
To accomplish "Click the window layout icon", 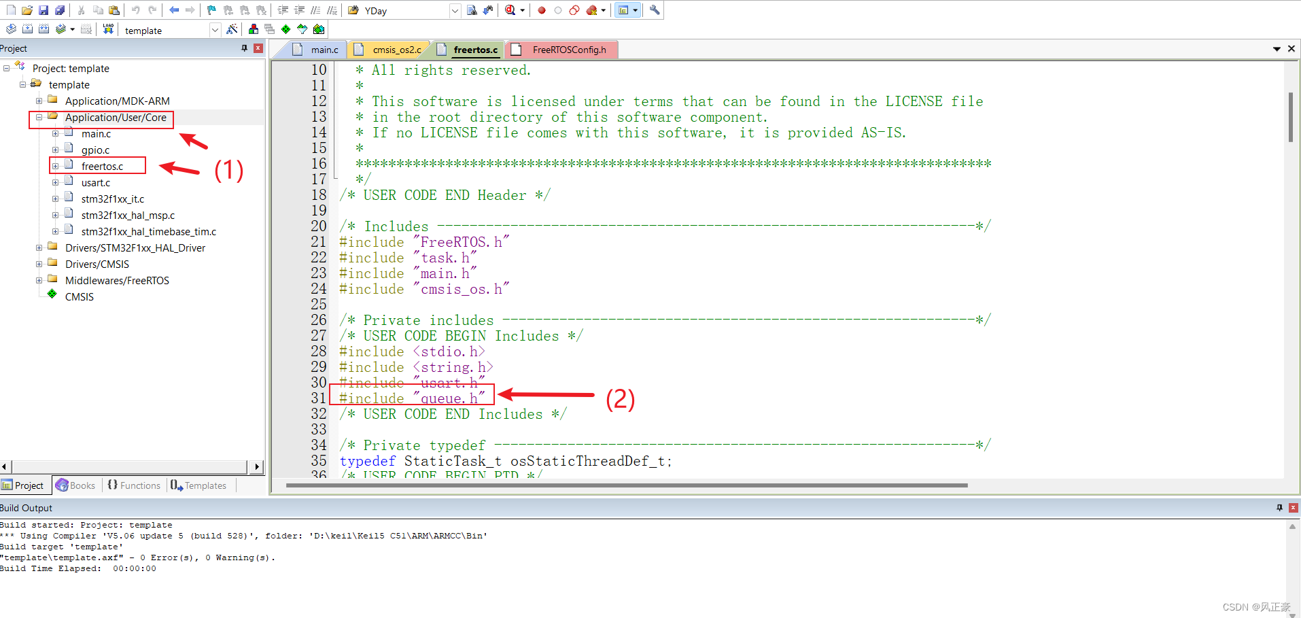I will click(x=623, y=10).
